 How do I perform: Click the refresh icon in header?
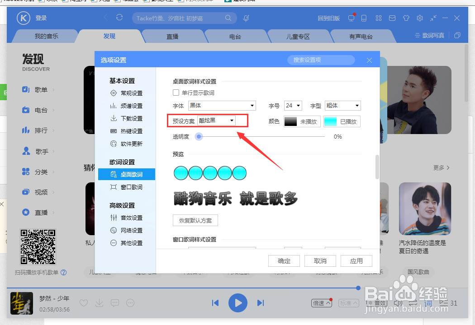click(119, 18)
